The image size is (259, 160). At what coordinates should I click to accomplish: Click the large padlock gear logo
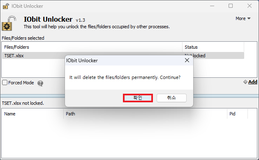pyautogui.click(x=9, y=23)
